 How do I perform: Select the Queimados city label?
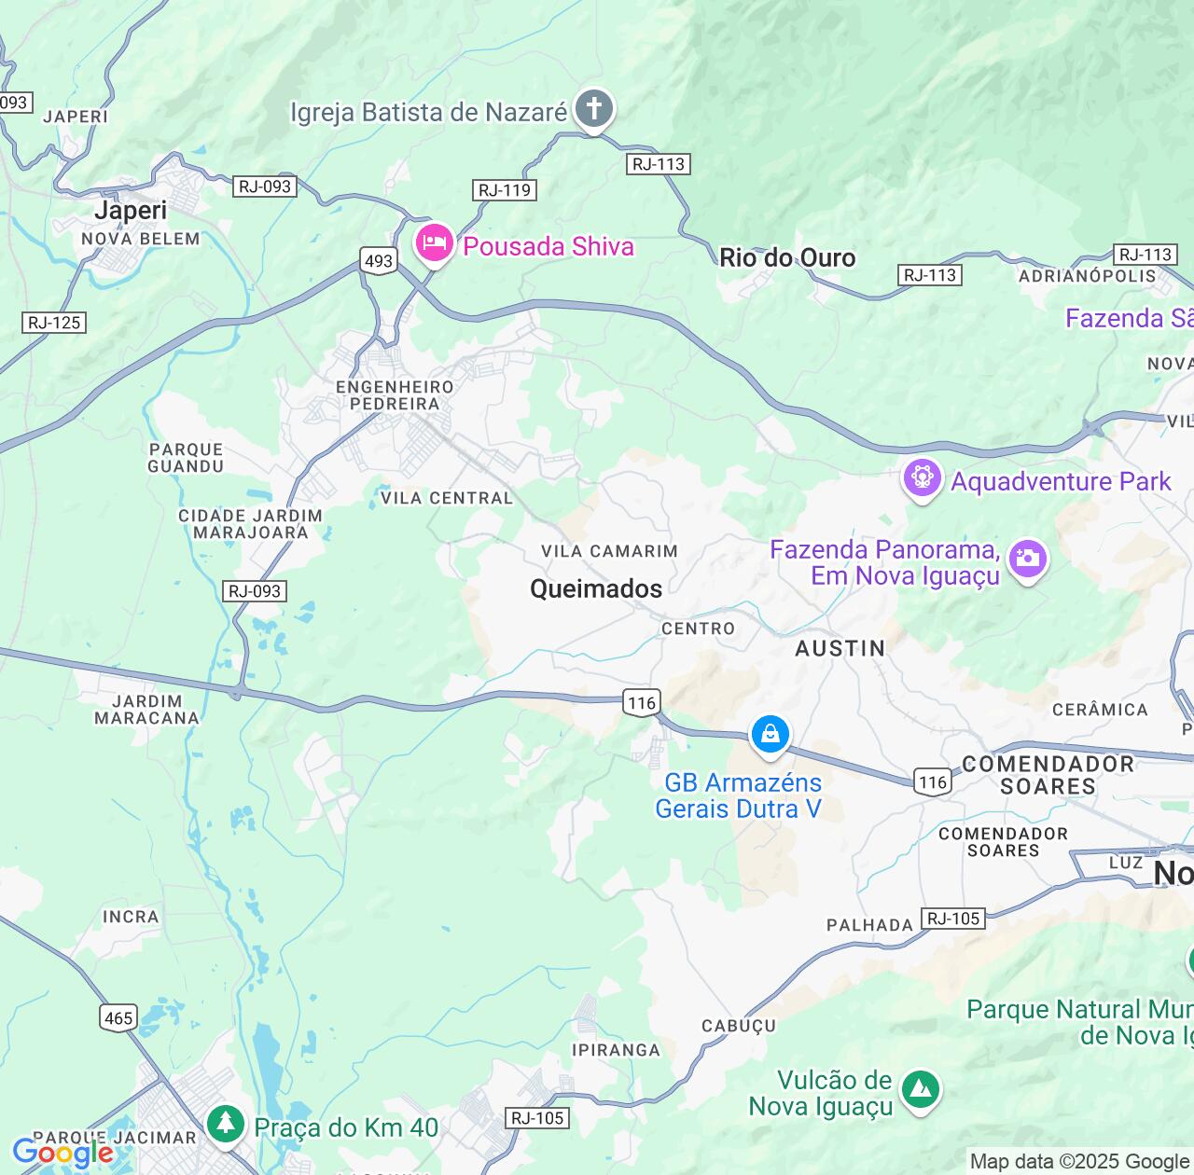(596, 588)
